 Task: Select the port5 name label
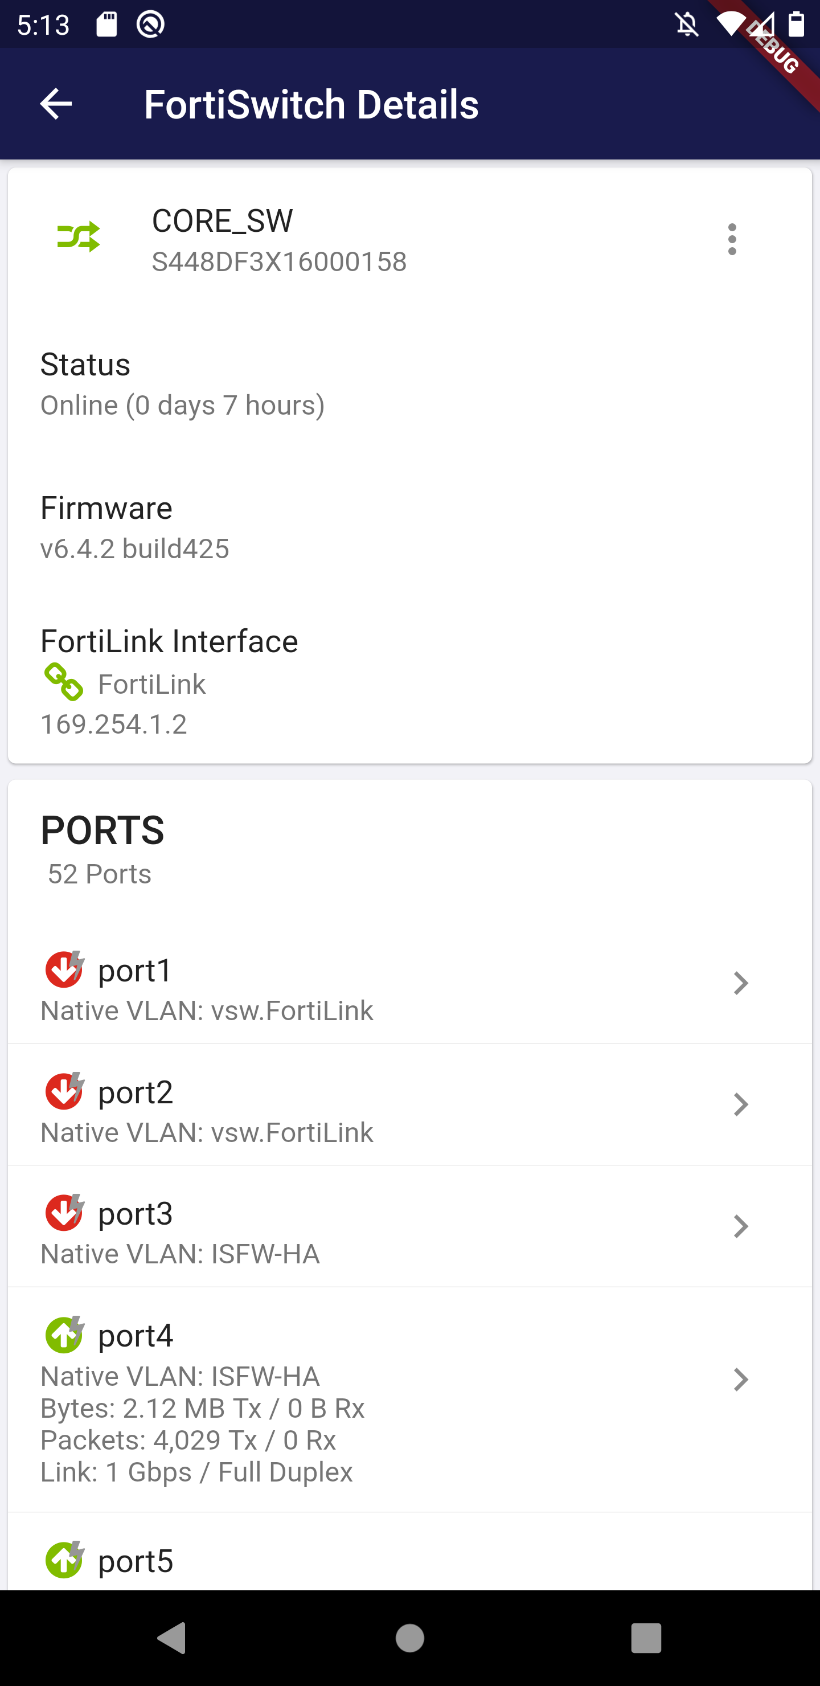[136, 1561]
